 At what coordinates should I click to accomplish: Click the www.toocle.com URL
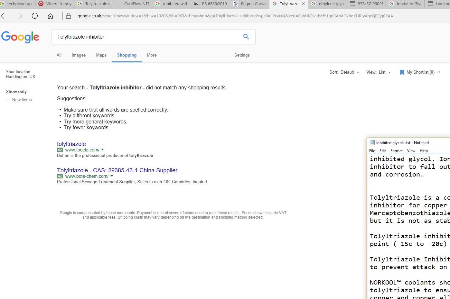[82, 150]
